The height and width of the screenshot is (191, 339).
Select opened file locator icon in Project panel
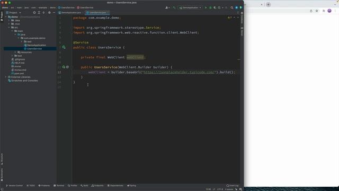pyautogui.click(x=34, y=13)
